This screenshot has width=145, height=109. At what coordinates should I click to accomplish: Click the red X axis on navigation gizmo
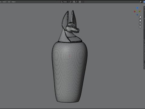click(x=135, y=12)
